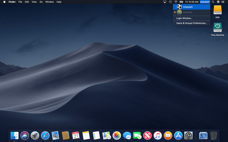The image size is (228, 142).
Task: Open System Preferences gear in Dock
Action: (x=188, y=136)
